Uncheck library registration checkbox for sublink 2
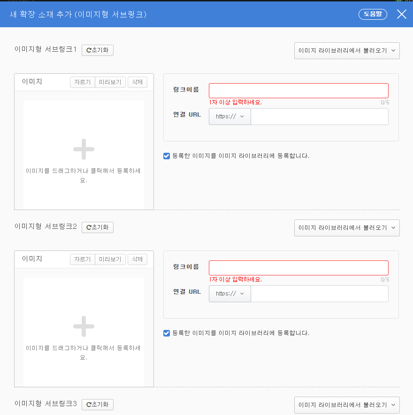 point(167,333)
